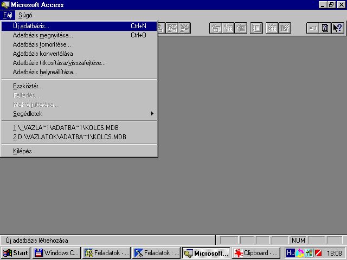Choose Adatbázis titkosítása/visszafejtése... entry
347x260 pixels.
coord(79,63)
